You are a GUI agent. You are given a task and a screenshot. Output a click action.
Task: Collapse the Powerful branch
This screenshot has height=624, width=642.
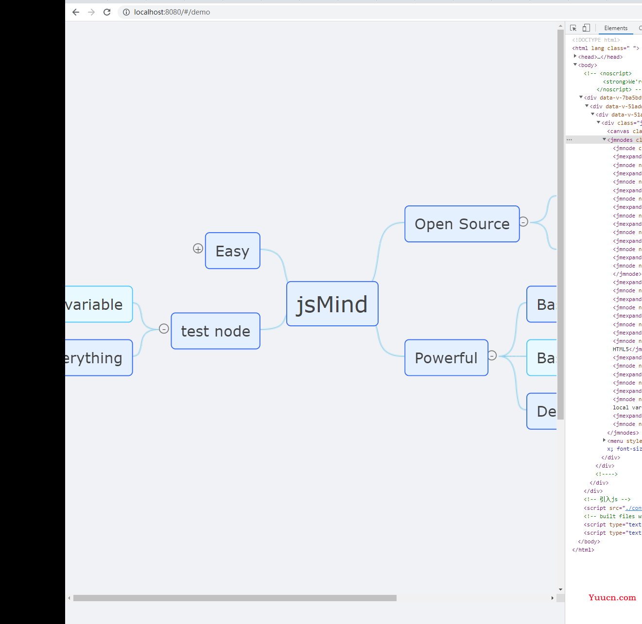tap(492, 355)
